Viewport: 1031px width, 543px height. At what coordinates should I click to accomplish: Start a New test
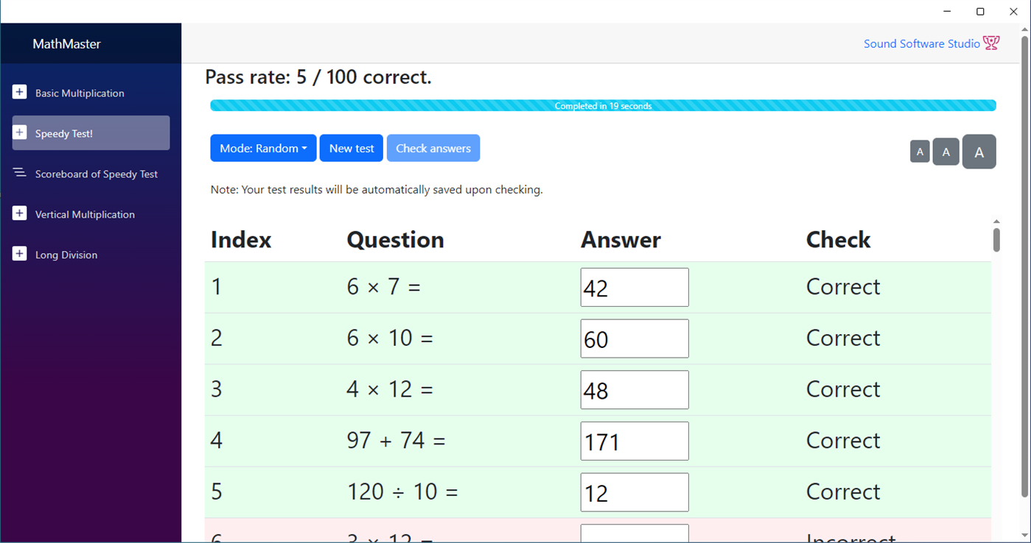click(x=351, y=148)
